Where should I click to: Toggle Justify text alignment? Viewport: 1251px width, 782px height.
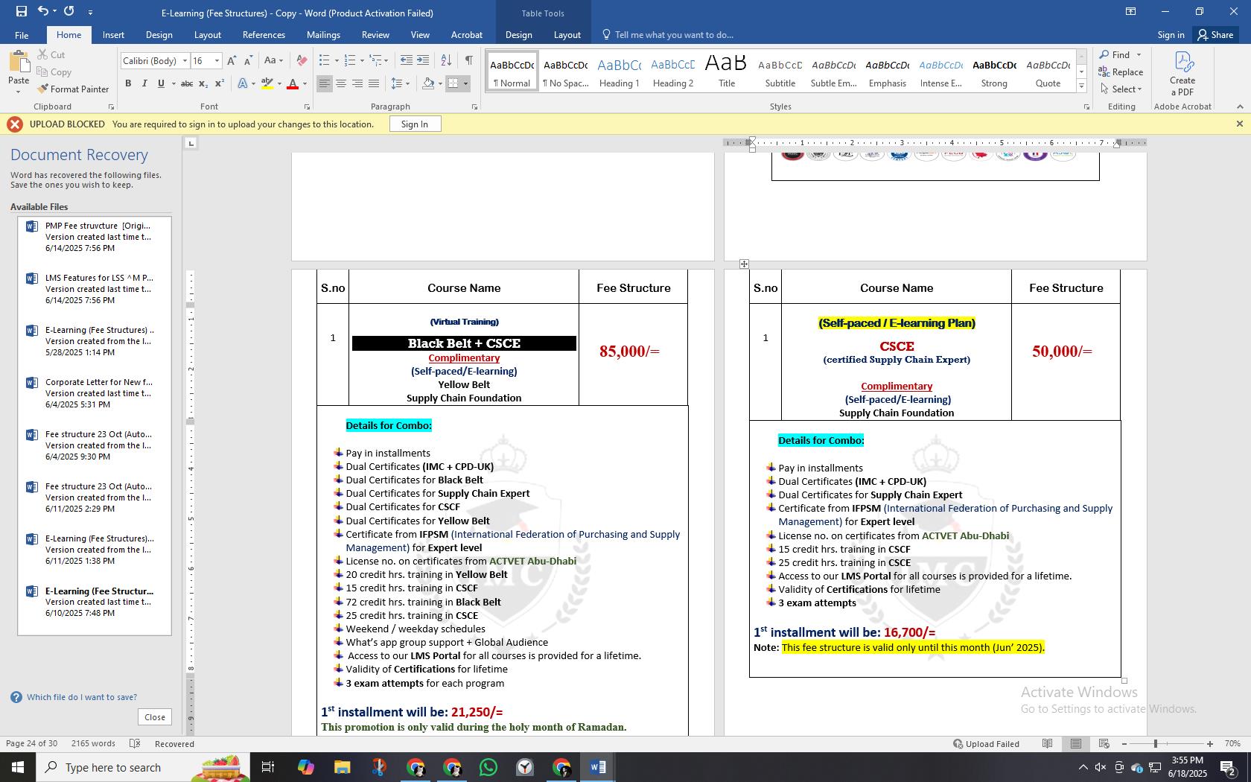(x=374, y=84)
